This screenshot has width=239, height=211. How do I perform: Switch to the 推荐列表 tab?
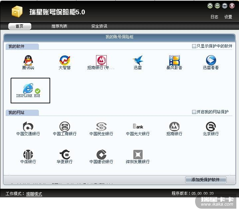59,26
